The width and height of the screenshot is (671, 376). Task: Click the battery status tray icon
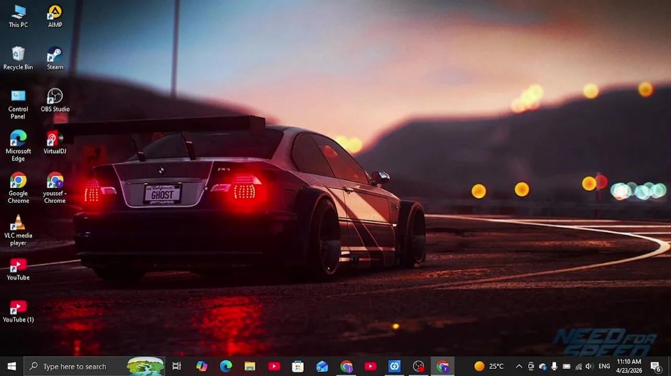566,366
